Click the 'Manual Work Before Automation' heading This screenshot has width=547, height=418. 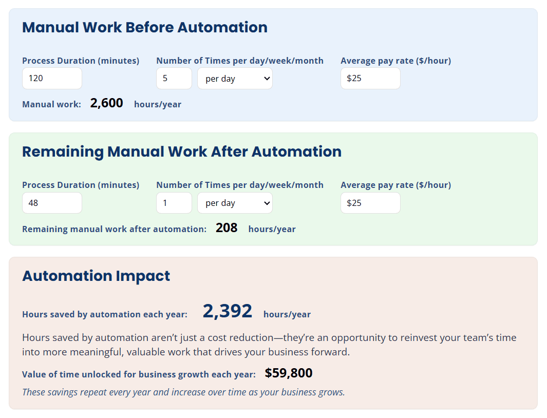(145, 27)
